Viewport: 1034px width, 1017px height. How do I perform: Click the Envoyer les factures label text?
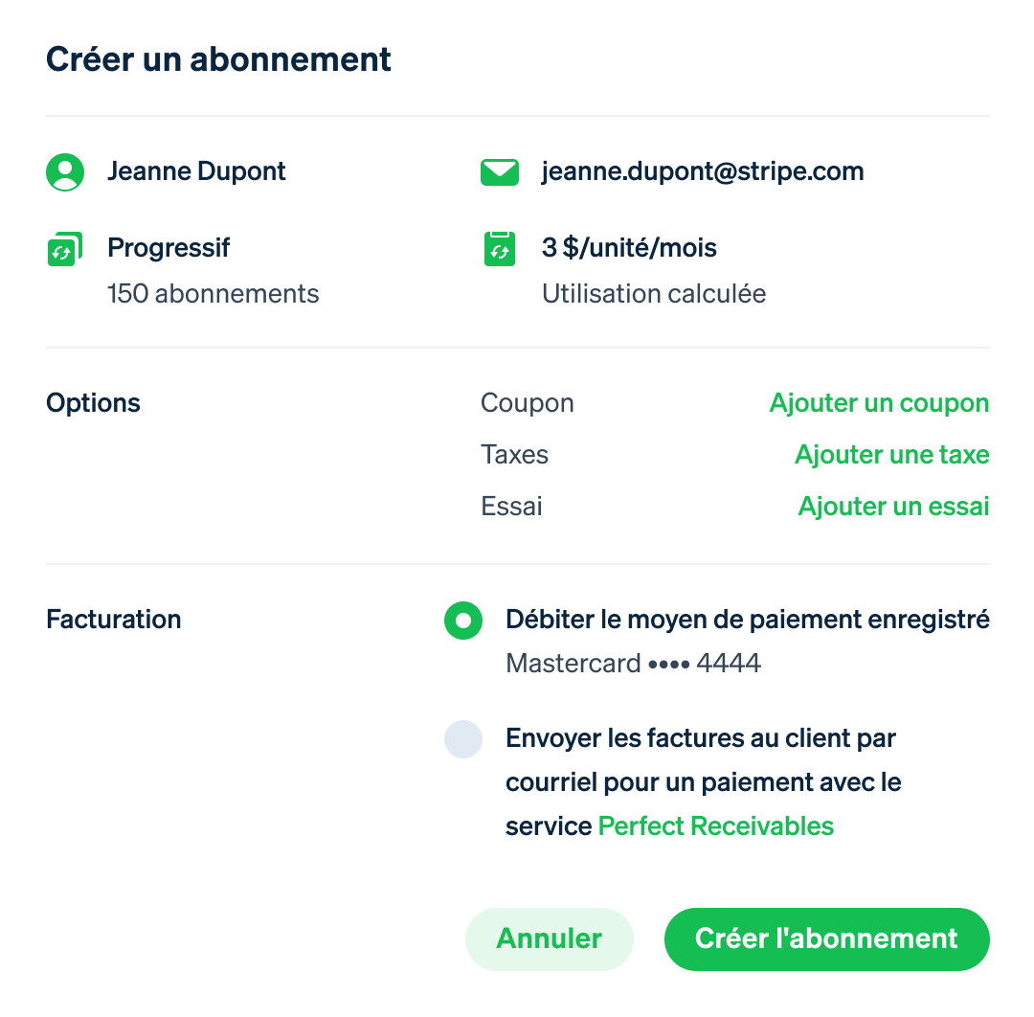coord(703,782)
